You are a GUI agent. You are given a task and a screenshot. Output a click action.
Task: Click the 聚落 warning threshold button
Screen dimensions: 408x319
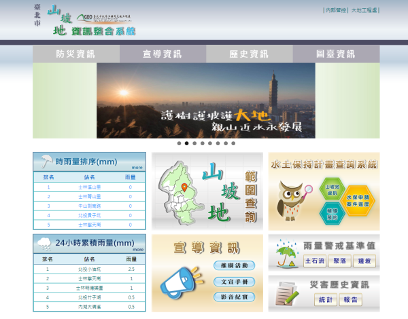pyautogui.click(x=340, y=261)
